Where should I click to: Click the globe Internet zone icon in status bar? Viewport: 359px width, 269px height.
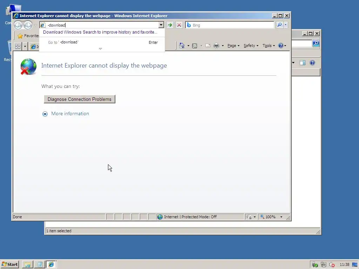(x=160, y=217)
